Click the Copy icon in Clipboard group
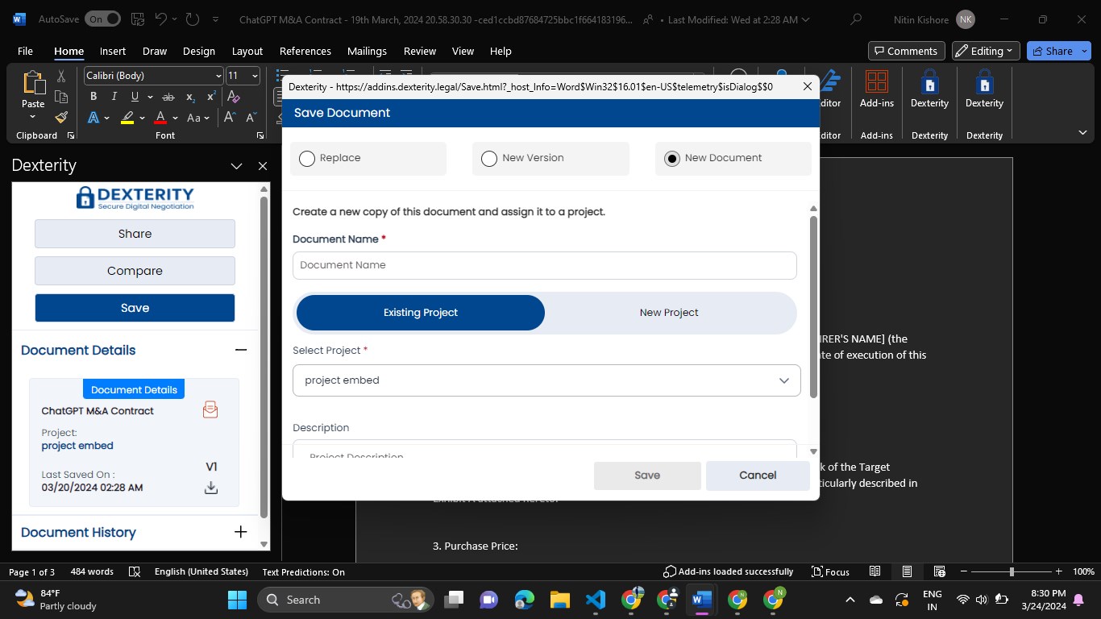The image size is (1101, 619). [61, 97]
